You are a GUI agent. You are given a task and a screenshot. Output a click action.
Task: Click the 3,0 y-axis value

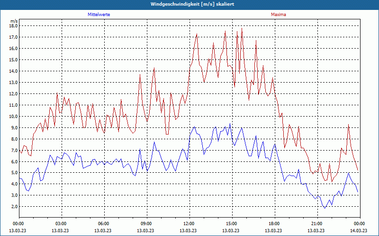(x=15, y=195)
